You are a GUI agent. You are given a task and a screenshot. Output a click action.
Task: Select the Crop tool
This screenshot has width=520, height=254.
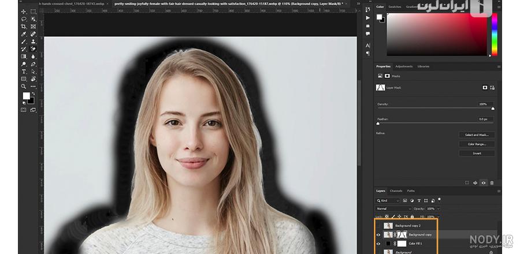[x=24, y=27]
